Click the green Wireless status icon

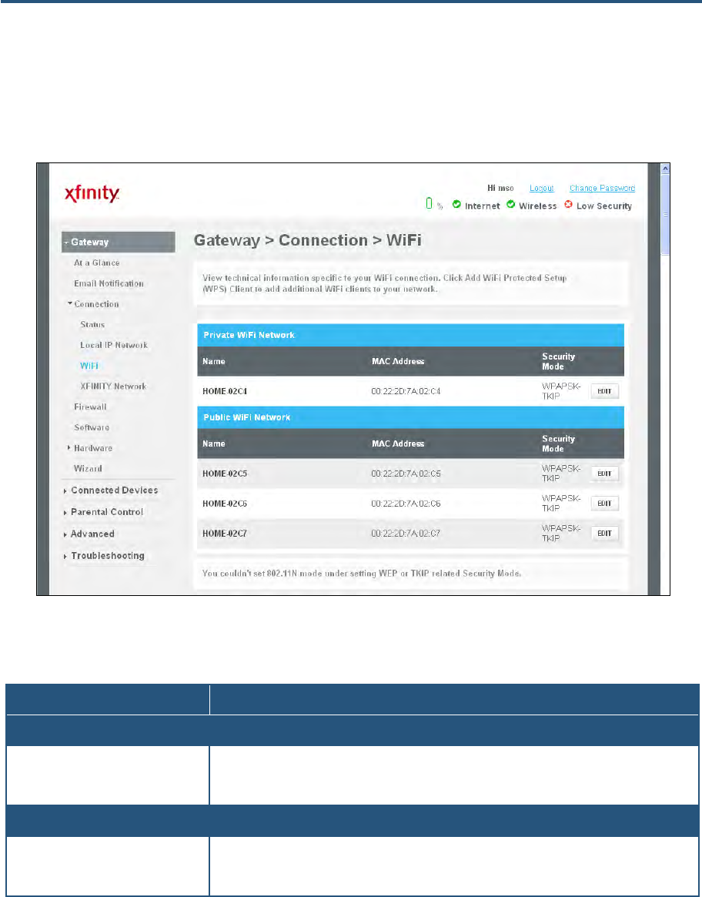511,205
